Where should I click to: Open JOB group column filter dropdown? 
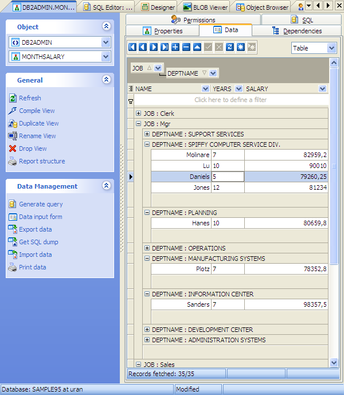point(158,68)
